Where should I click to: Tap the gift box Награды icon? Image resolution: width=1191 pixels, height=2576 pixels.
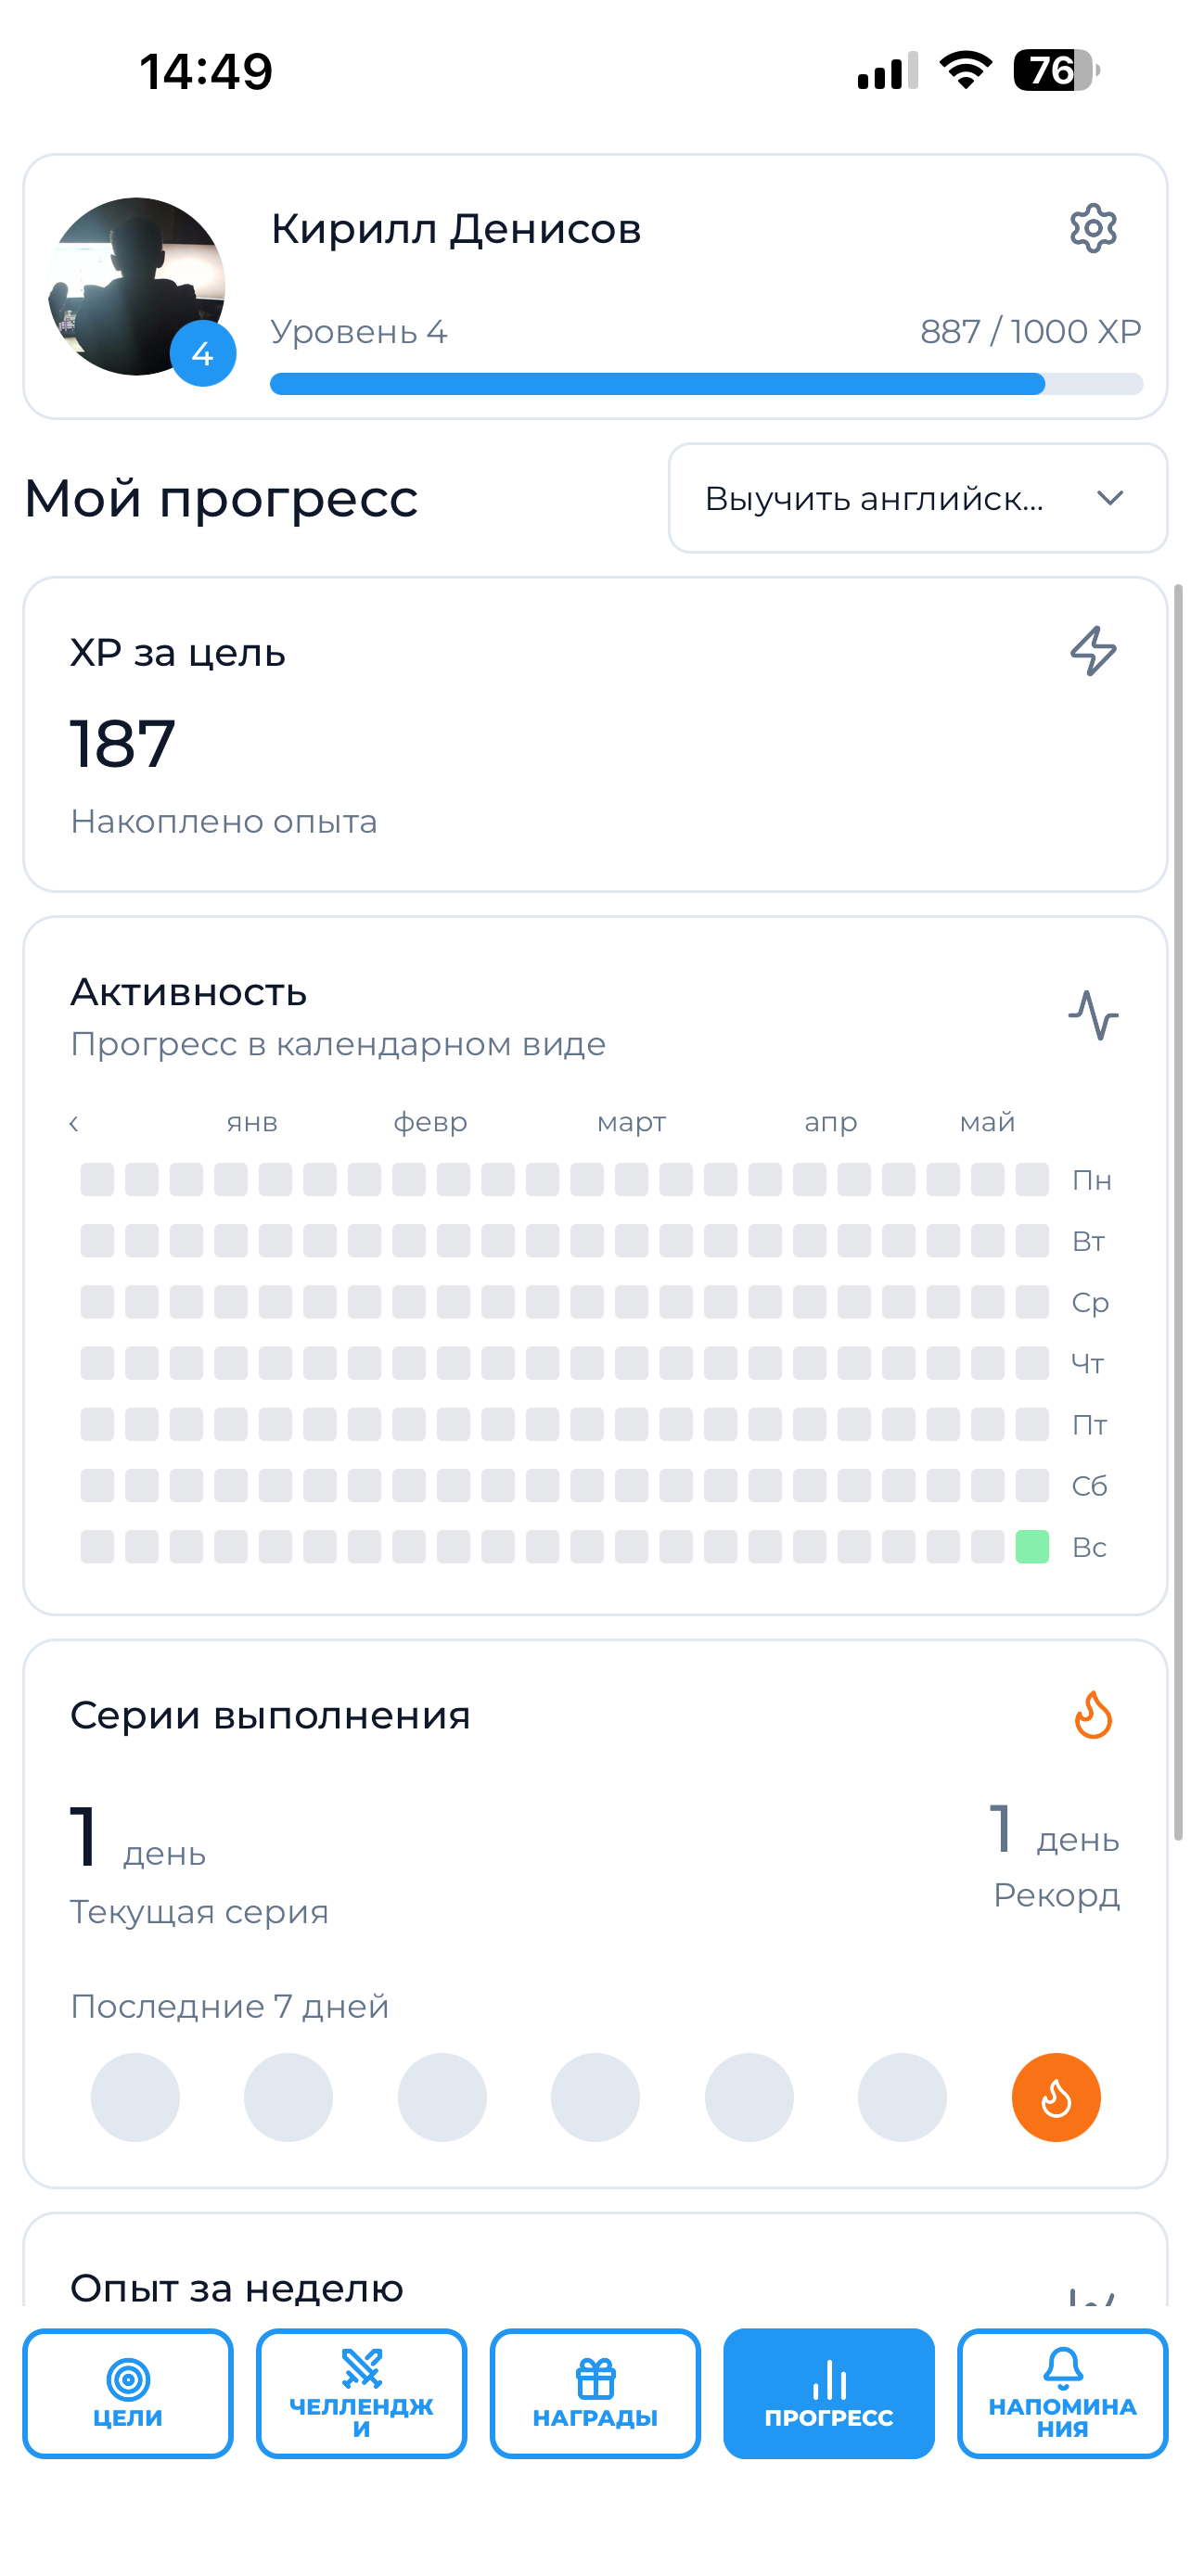point(595,2379)
